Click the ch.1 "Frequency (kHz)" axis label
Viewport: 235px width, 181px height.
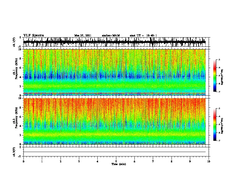(x=16, y=69)
